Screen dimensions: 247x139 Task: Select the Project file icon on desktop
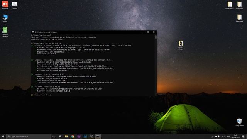[x=181, y=45]
